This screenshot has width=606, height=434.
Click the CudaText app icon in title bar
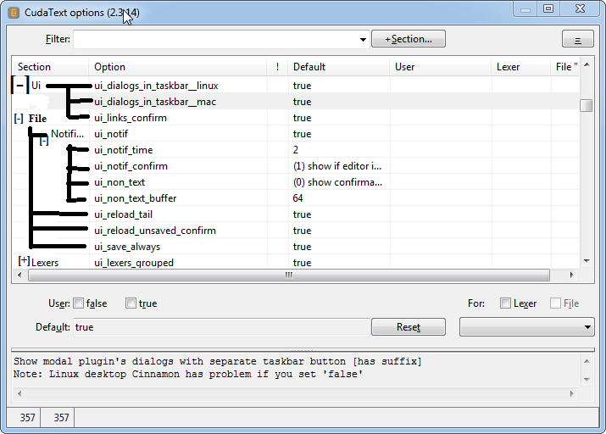14,13
